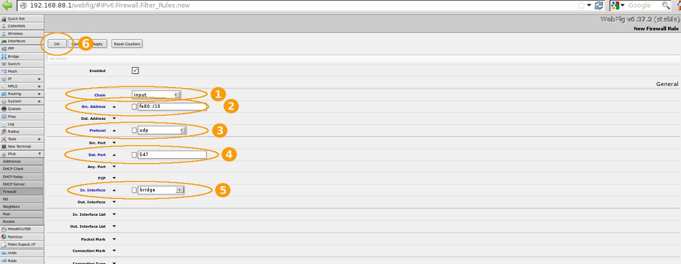The image size is (681, 264).
Task: Tick the Src. Address invert checkbox
Action: 134,106
